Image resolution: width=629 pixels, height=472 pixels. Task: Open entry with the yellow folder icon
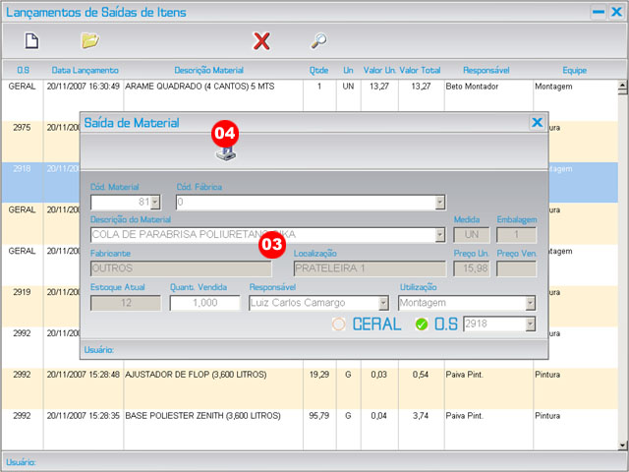tap(90, 41)
